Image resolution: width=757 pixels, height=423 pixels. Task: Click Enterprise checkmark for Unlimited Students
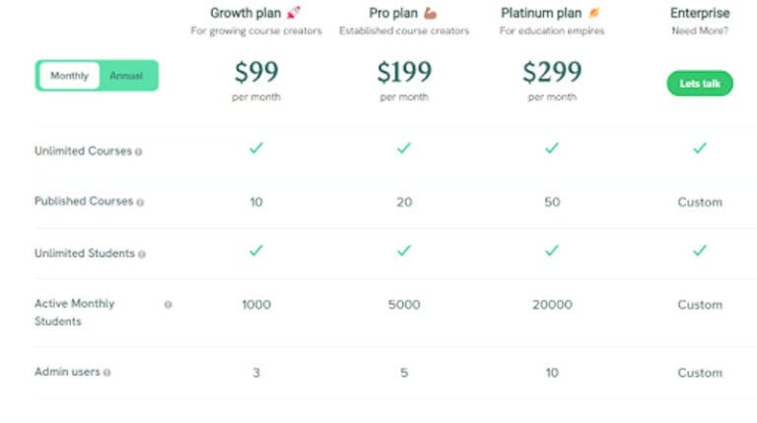(700, 250)
